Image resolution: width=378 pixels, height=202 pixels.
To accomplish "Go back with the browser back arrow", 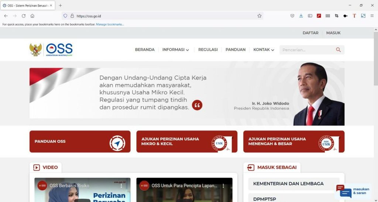I will pyautogui.click(x=6, y=16).
